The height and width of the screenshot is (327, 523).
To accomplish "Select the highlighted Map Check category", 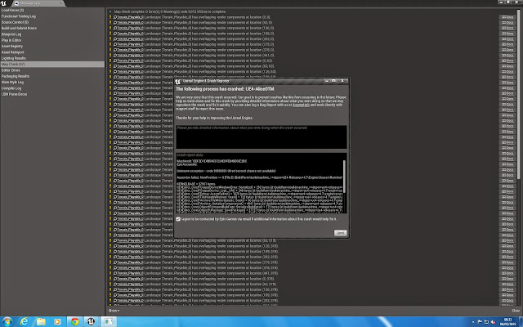I will 52,64.
